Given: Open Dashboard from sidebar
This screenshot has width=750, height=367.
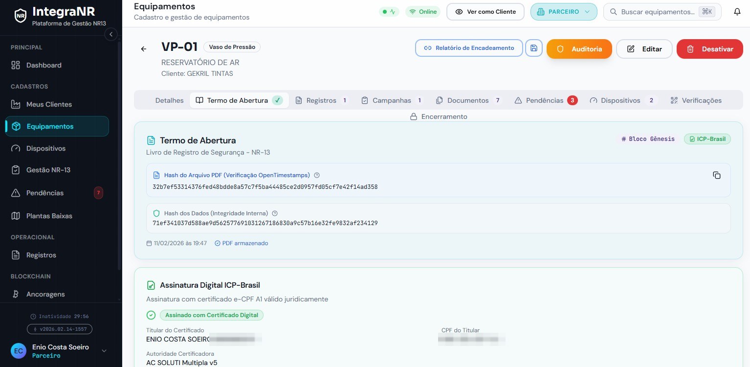Looking at the screenshot, I should pos(57,65).
